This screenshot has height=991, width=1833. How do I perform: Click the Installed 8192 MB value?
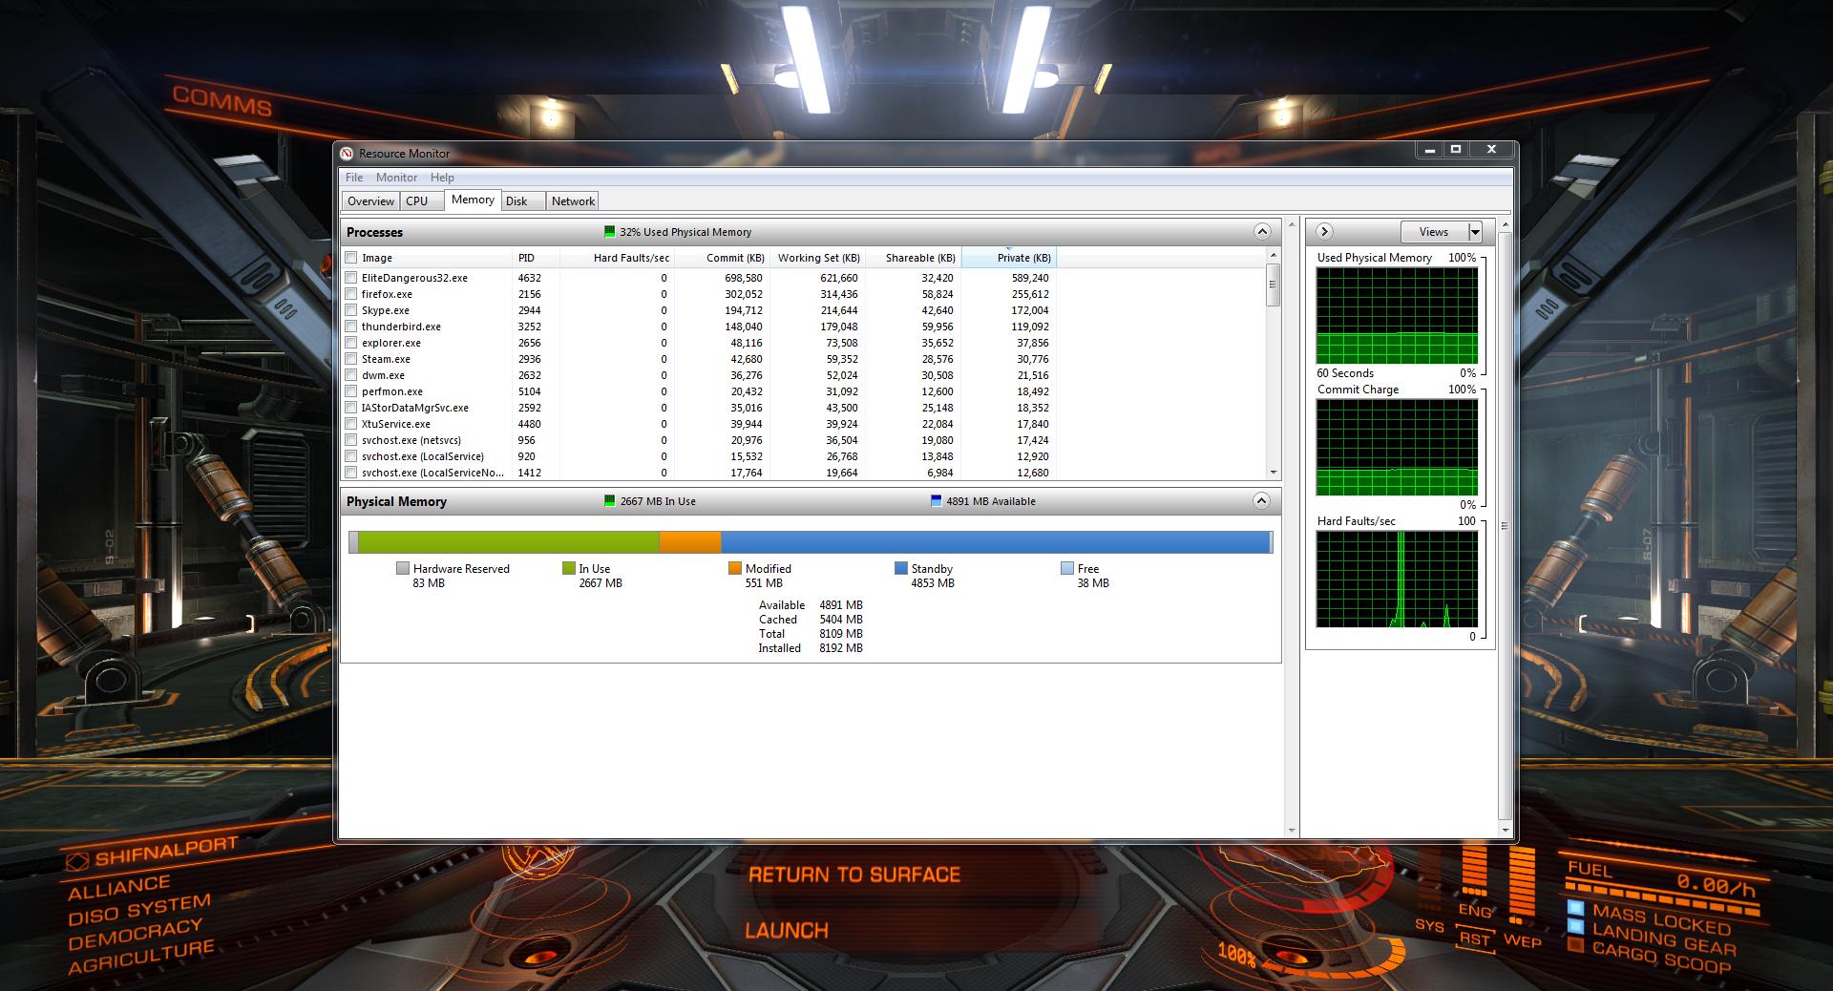841,648
